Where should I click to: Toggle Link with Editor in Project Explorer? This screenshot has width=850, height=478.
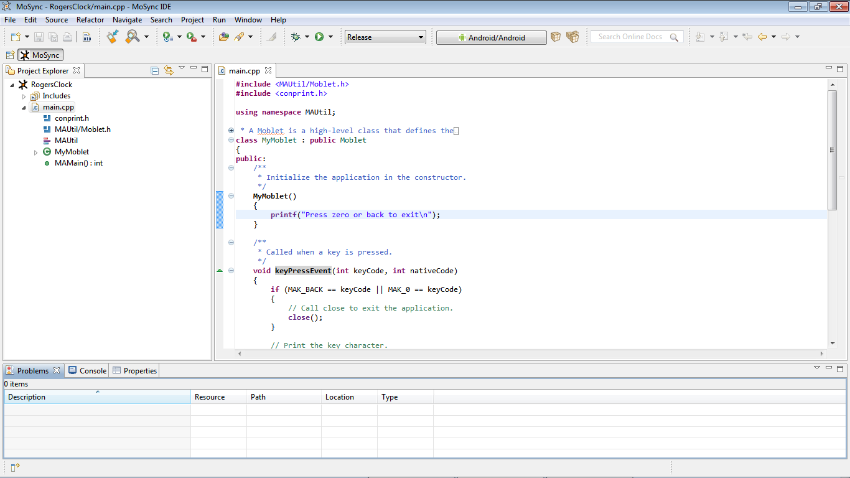(168, 70)
